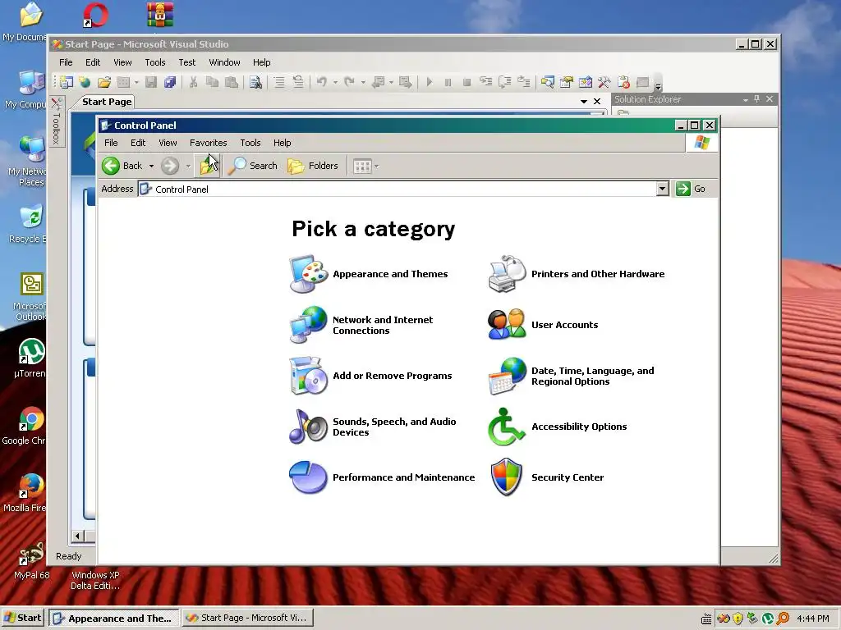Open Printers and Other Hardware icon
This screenshot has height=630, width=841.
[x=507, y=274]
